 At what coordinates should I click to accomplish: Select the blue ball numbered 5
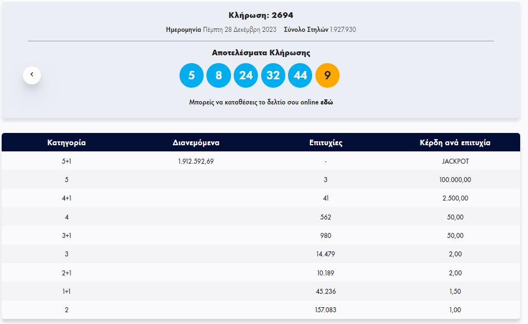[x=191, y=75]
